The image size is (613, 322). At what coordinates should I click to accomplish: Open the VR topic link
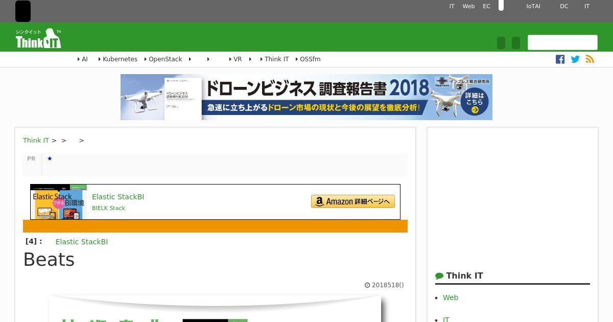click(x=238, y=59)
